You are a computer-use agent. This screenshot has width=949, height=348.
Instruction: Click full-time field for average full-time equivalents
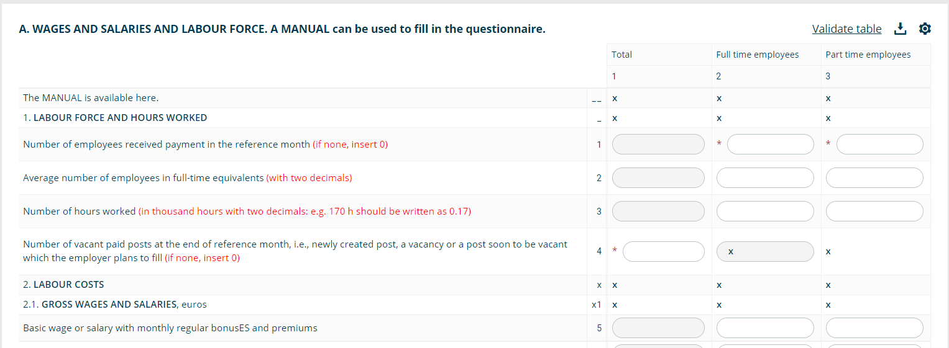[x=765, y=178]
